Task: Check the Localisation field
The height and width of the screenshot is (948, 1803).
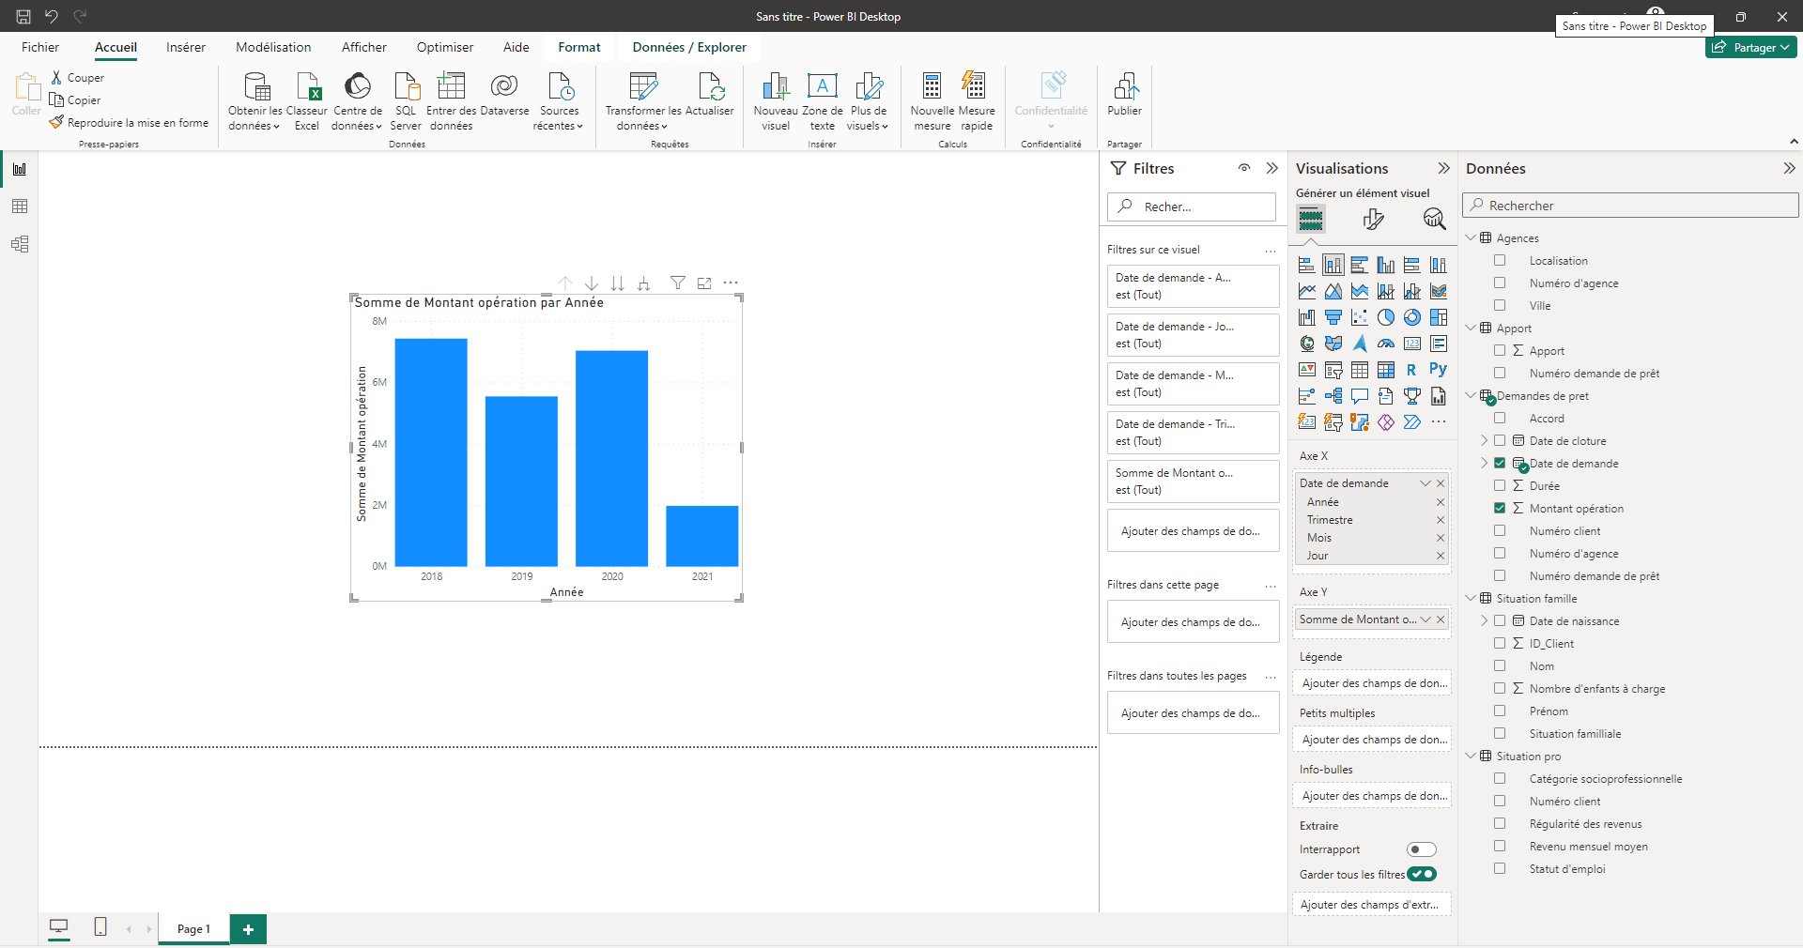Action: point(1500,260)
